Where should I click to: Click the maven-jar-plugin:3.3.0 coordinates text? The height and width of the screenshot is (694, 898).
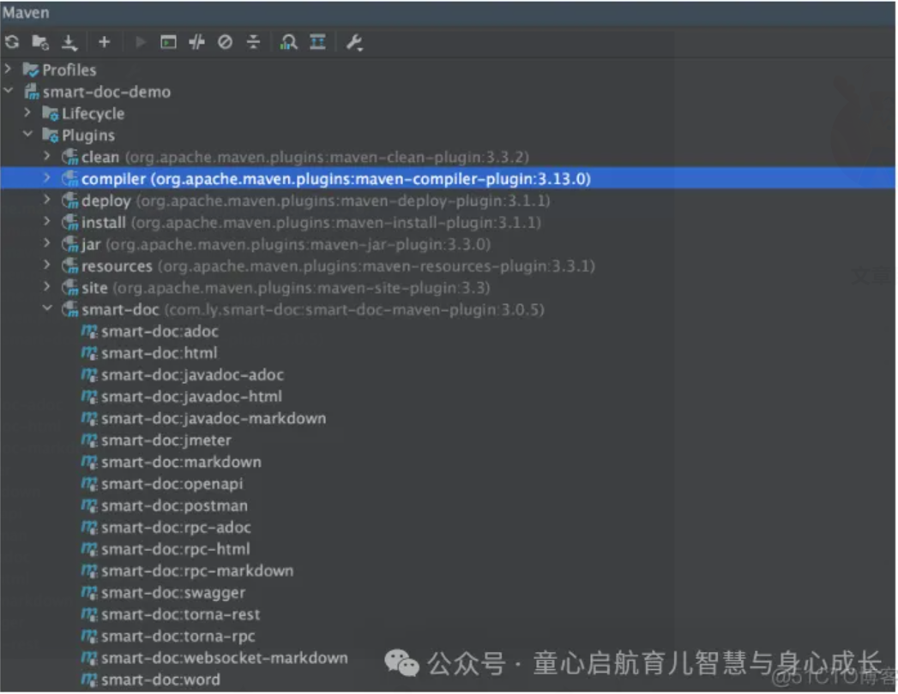click(298, 243)
